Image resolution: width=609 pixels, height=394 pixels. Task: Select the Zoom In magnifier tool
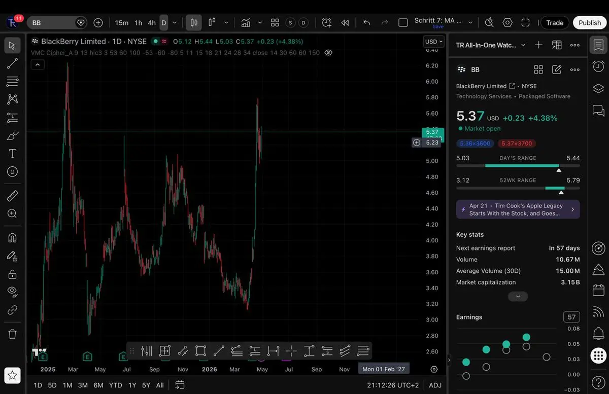pyautogui.click(x=13, y=213)
